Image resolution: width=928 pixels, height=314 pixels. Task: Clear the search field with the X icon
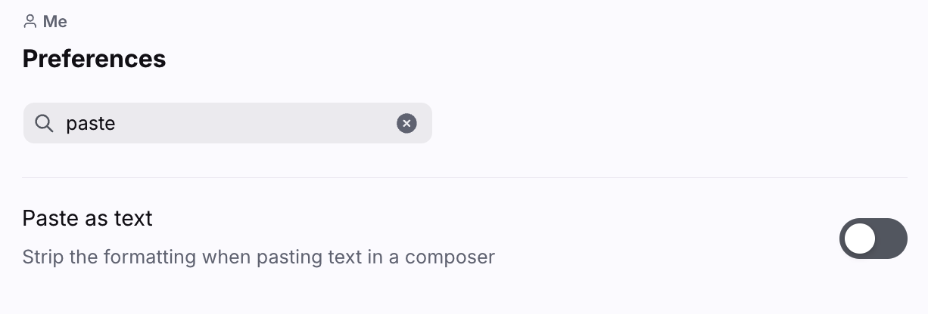click(x=406, y=123)
